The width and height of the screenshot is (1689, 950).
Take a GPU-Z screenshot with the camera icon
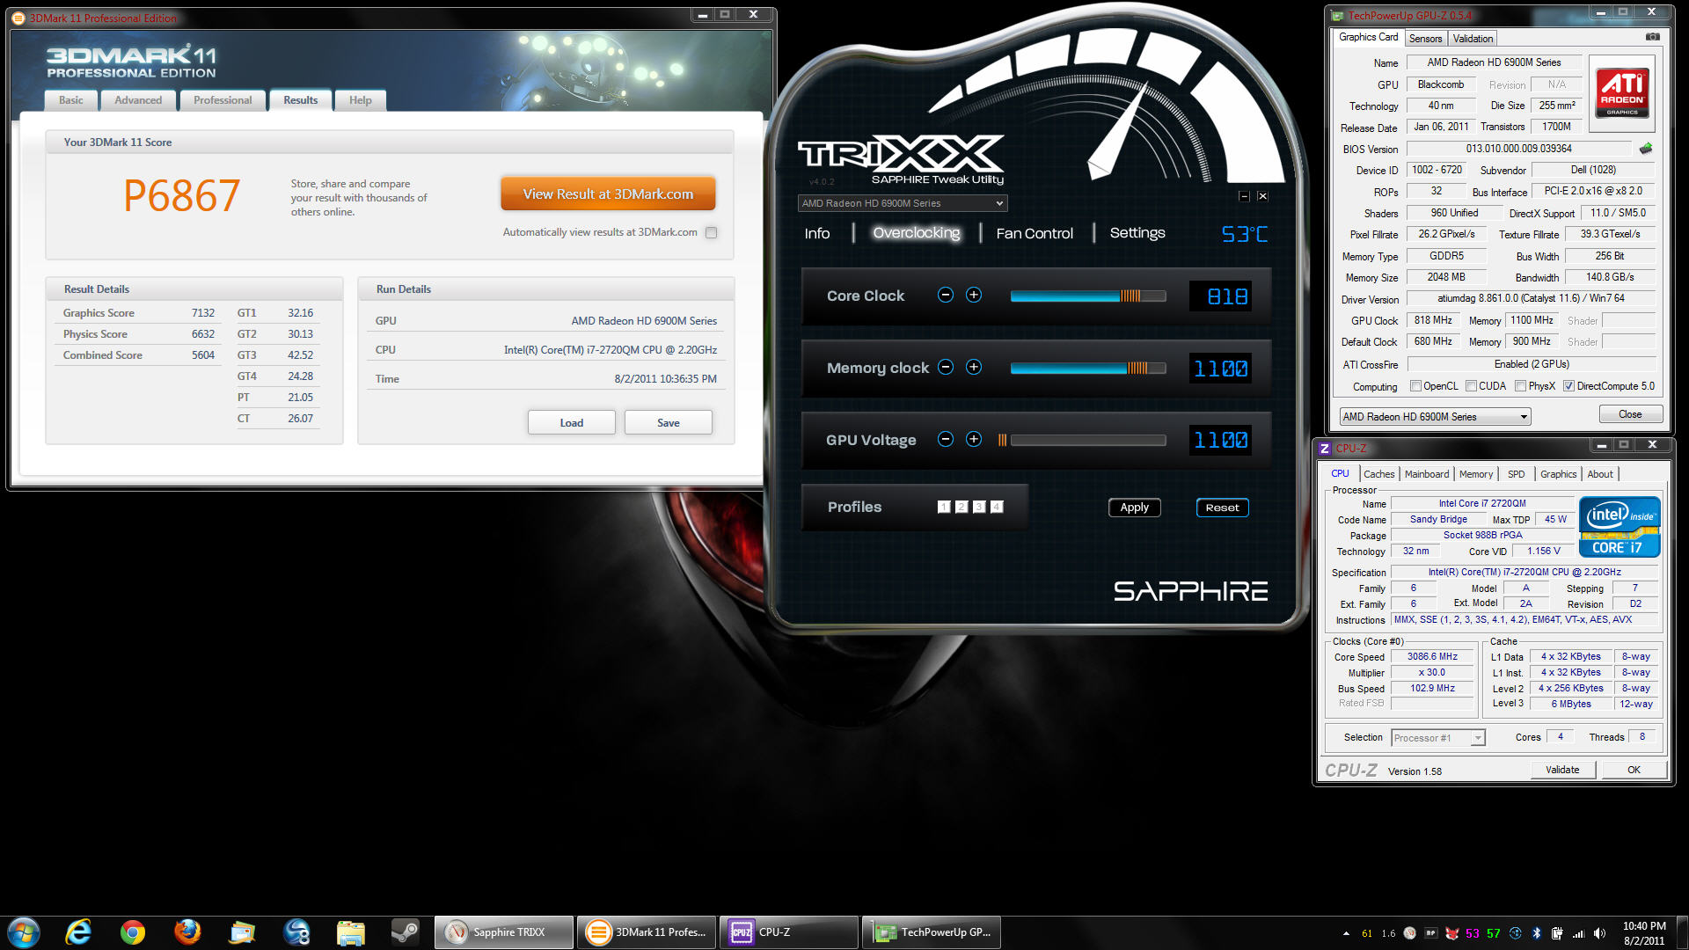point(1653,37)
